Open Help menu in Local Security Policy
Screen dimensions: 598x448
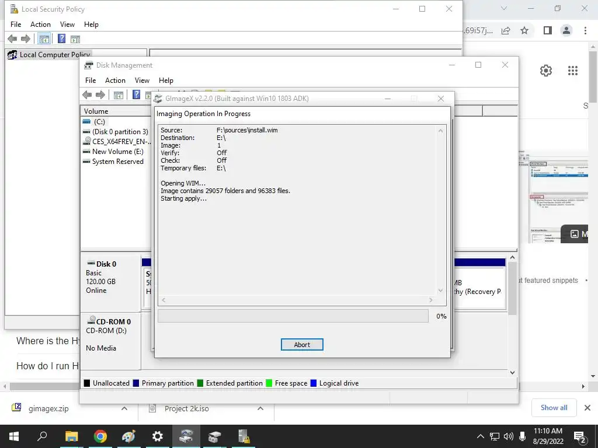91,24
